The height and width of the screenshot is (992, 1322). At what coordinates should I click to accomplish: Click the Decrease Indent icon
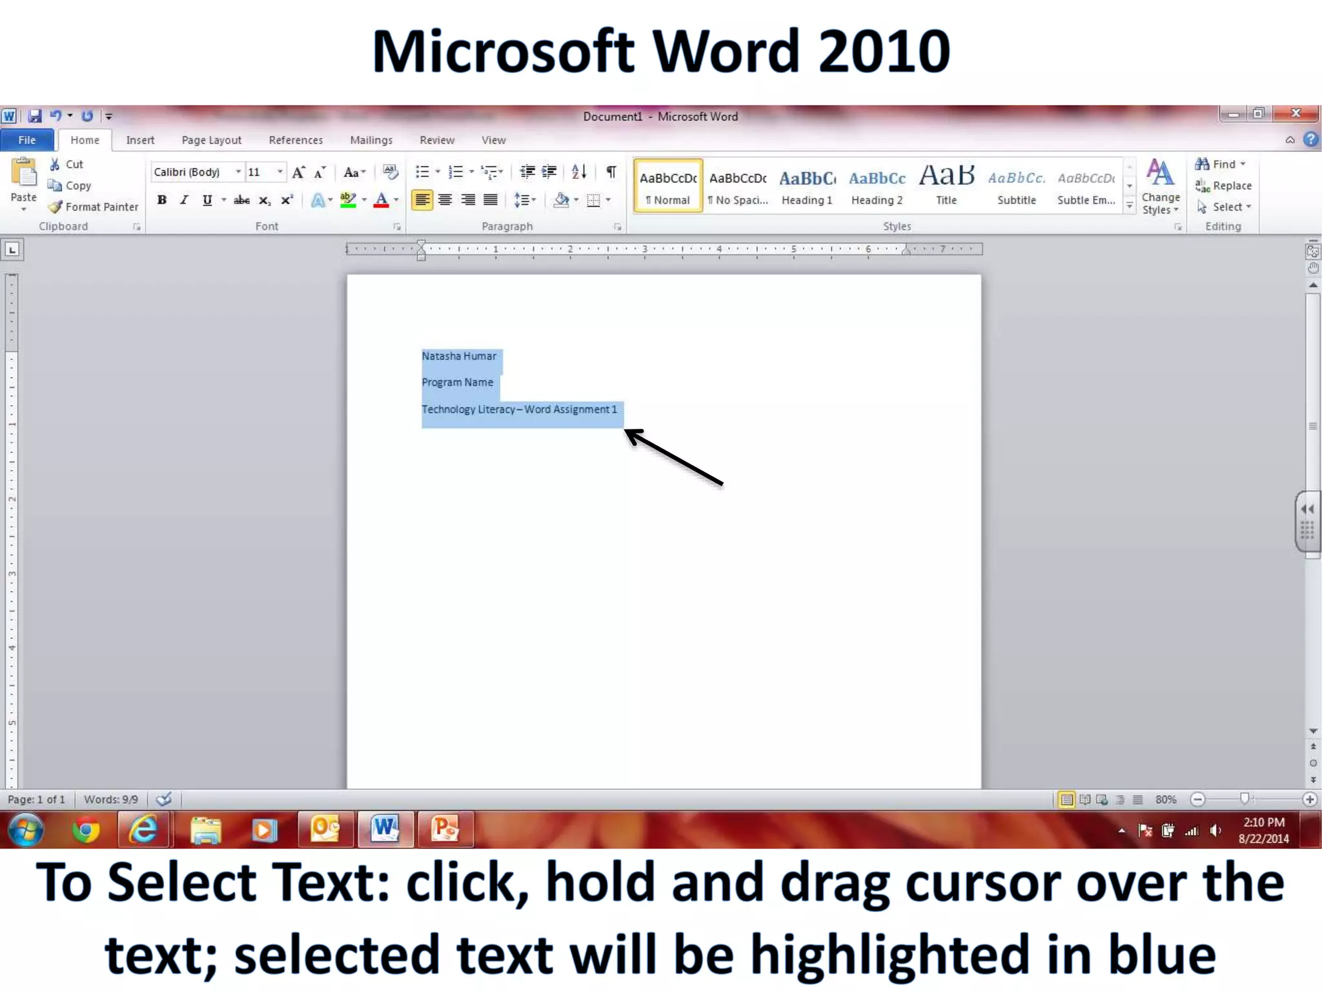527,172
